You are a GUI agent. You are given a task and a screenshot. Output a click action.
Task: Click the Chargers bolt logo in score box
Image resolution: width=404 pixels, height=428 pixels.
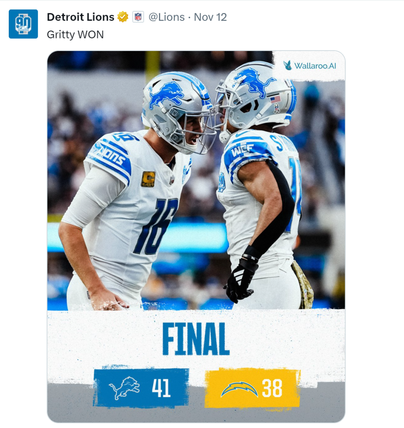click(x=239, y=389)
